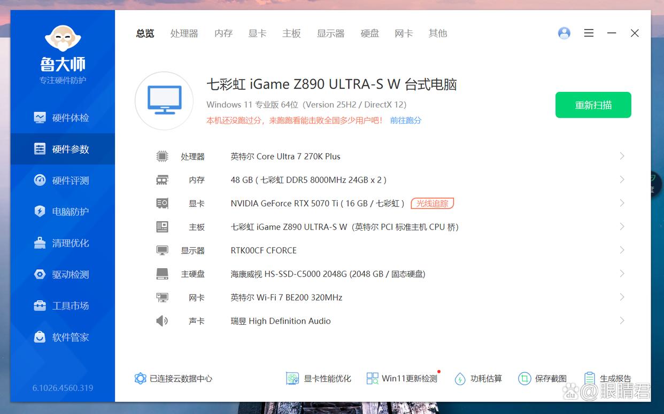Click version number 6.1026.4560.319
664x414 pixels.
(x=63, y=388)
